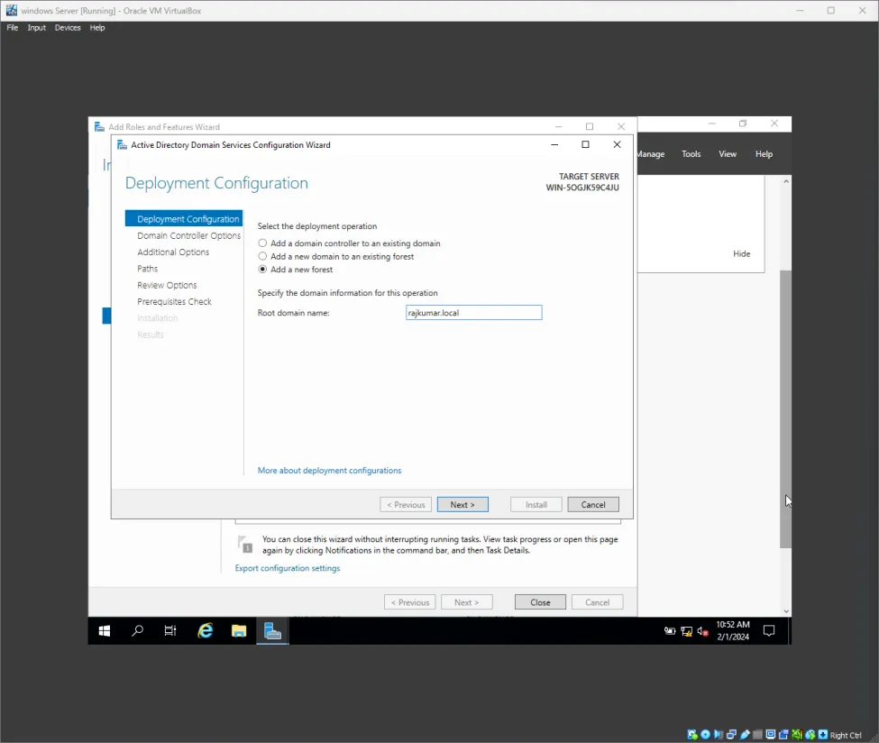Click the muted volume tray icon

click(x=702, y=631)
